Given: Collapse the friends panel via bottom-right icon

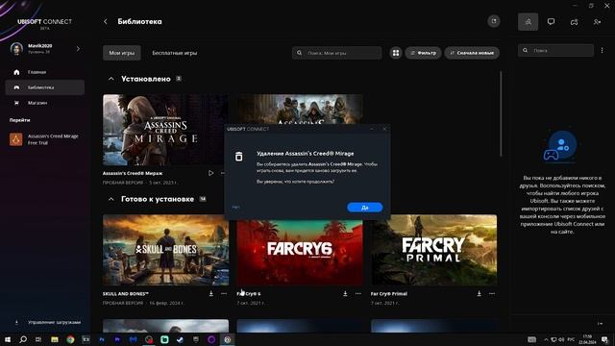Looking at the screenshot, I should coord(600,324).
